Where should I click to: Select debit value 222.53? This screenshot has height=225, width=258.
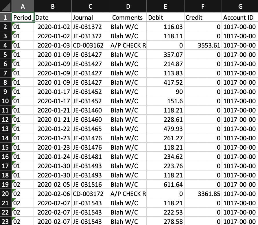click(165, 212)
